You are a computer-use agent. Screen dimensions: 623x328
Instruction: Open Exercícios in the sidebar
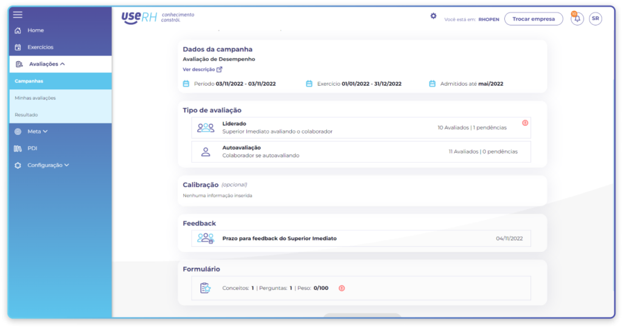(x=41, y=47)
